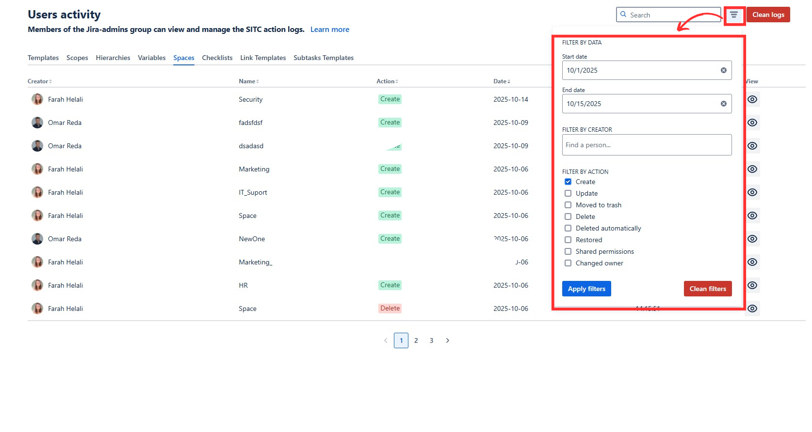Screen dimensions: 812x432
Task: Click the Find a person field
Action: (646, 145)
